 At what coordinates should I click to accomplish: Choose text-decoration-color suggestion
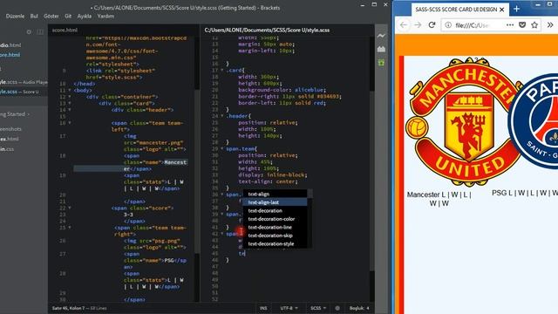[275, 219]
